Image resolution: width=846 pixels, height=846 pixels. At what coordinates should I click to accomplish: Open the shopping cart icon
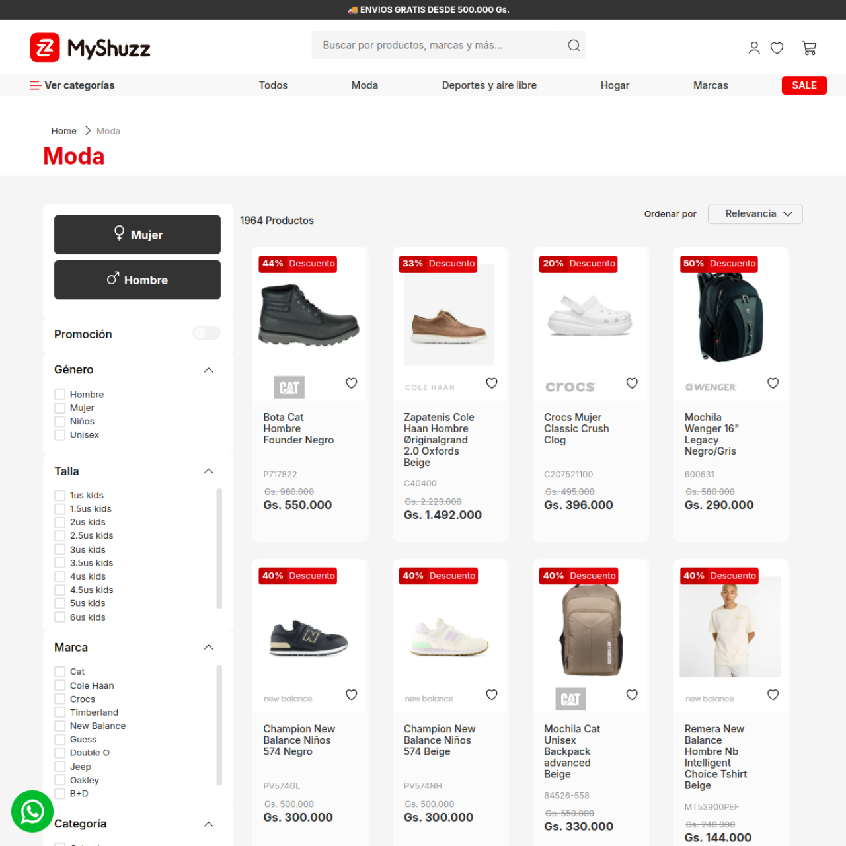(x=810, y=48)
